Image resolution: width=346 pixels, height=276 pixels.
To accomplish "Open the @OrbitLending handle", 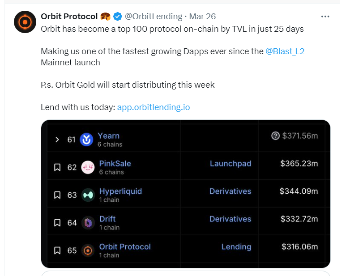I will pos(154,17).
